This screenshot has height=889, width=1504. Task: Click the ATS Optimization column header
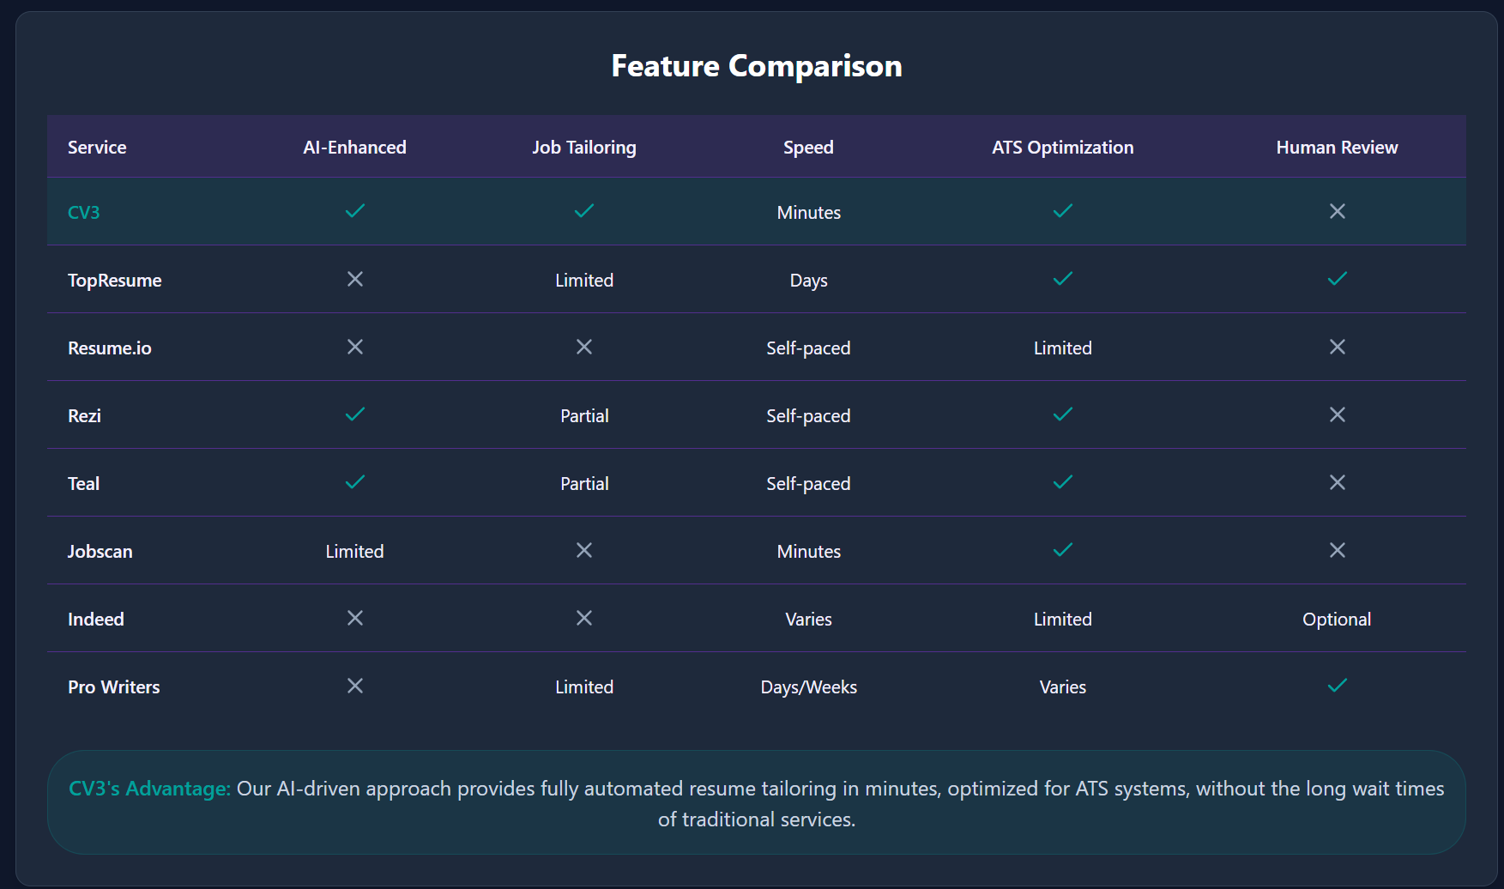point(1062,148)
